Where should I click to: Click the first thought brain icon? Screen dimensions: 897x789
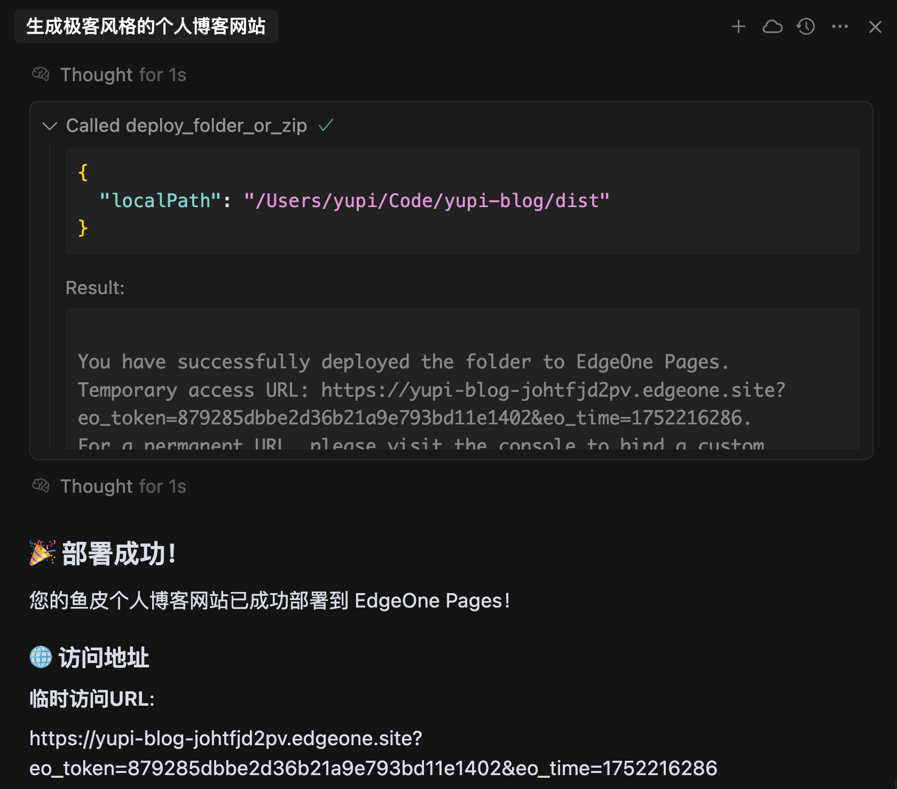click(41, 74)
